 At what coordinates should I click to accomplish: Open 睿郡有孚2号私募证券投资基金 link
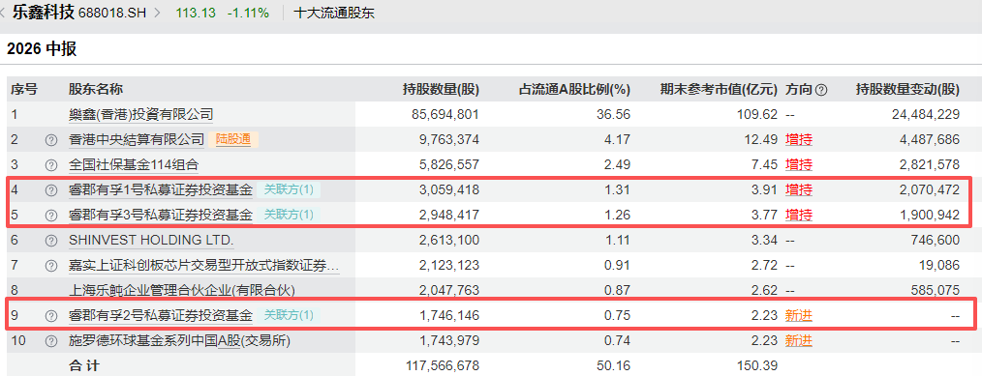click(161, 315)
